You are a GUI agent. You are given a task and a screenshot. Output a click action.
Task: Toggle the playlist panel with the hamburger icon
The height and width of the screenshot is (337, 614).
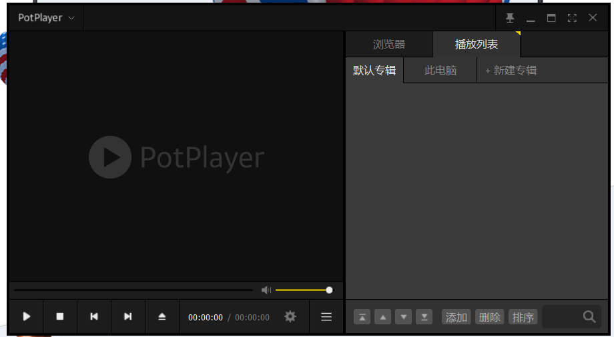(326, 316)
